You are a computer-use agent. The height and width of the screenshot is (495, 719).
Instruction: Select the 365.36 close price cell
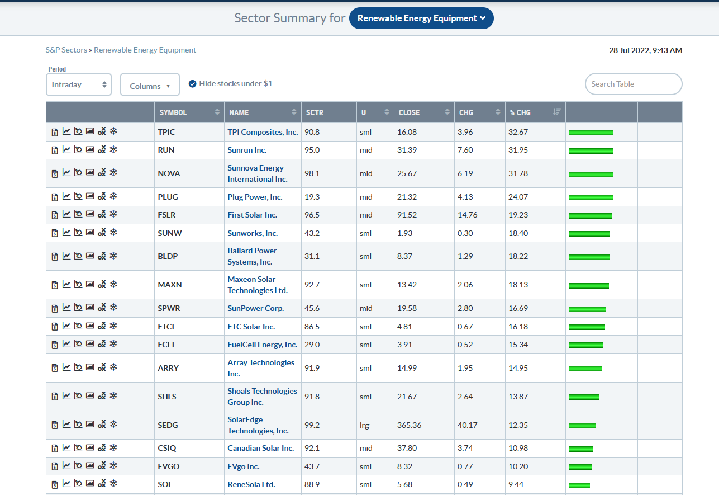[x=423, y=425]
